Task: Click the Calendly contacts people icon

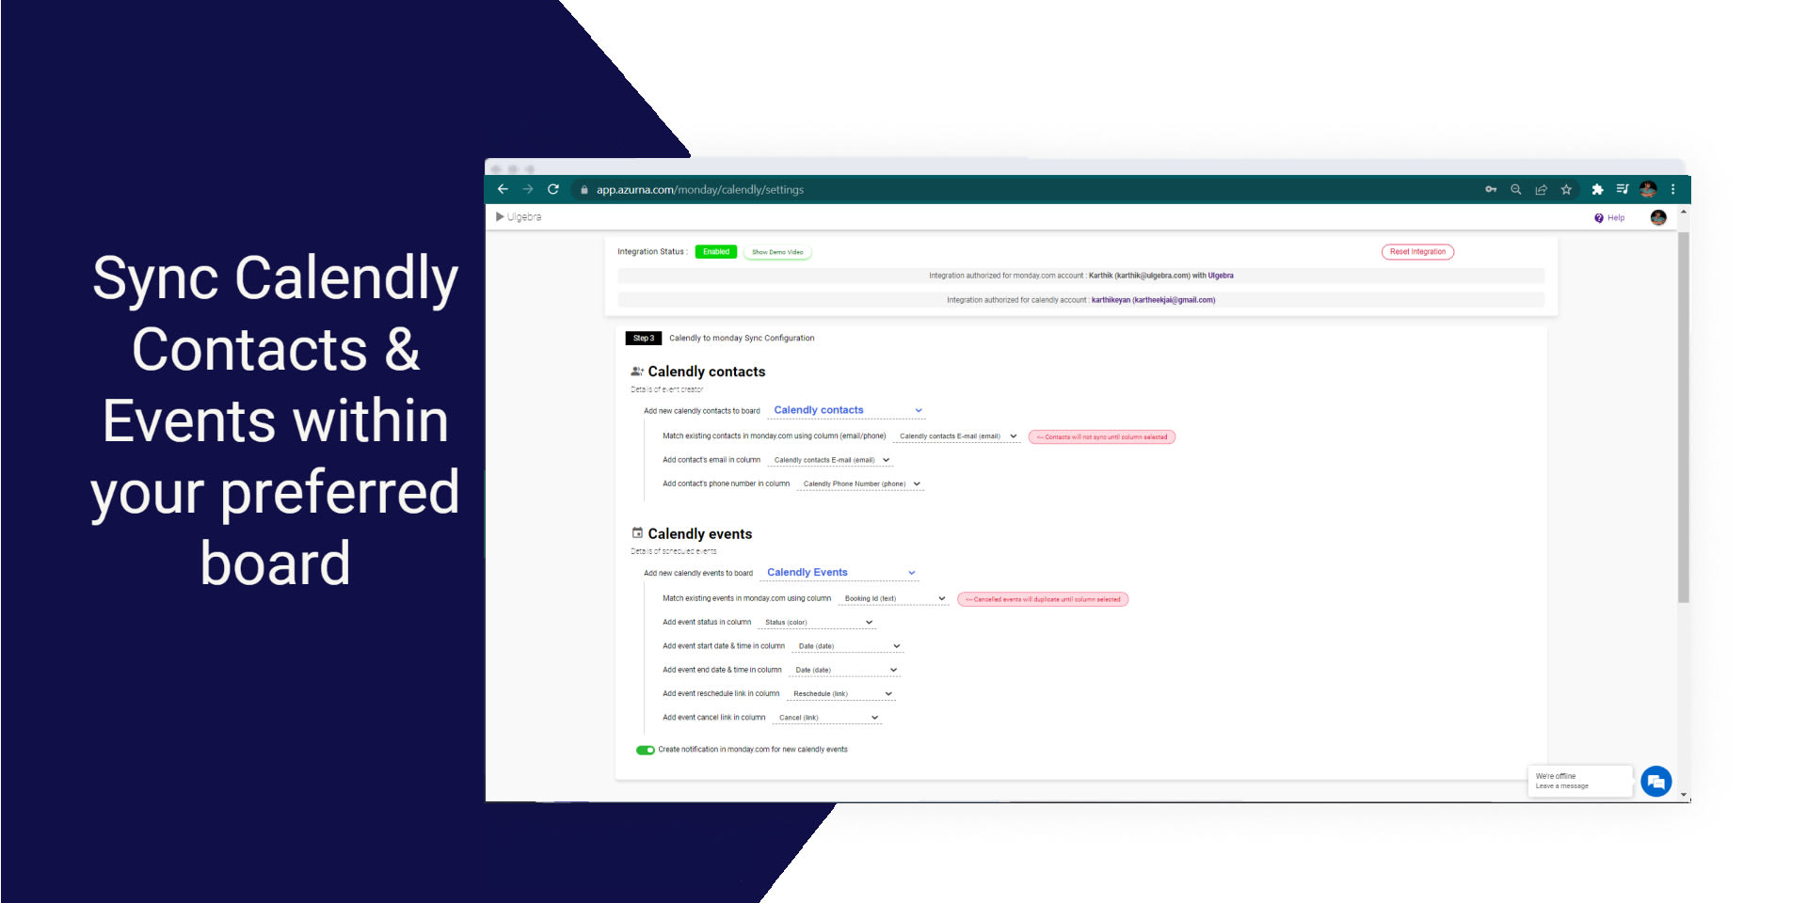Action: point(637,372)
